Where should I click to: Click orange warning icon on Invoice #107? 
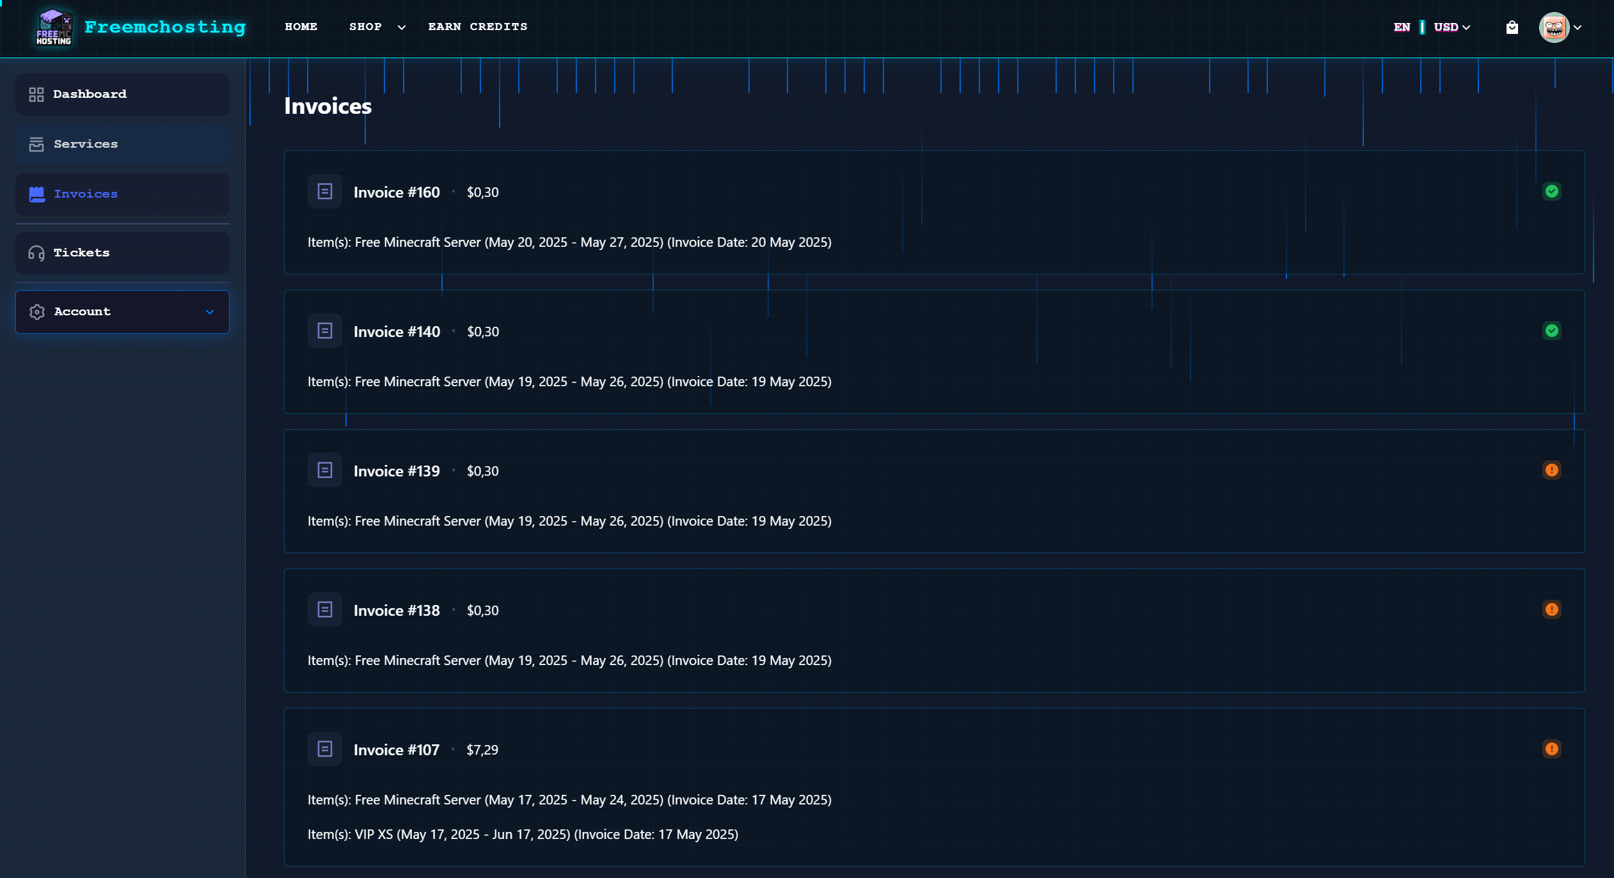[x=1551, y=749]
